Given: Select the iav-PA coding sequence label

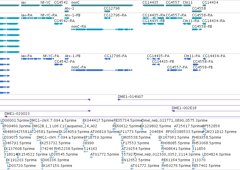Looking at the screenshot, I should click(x=27, y=56).
